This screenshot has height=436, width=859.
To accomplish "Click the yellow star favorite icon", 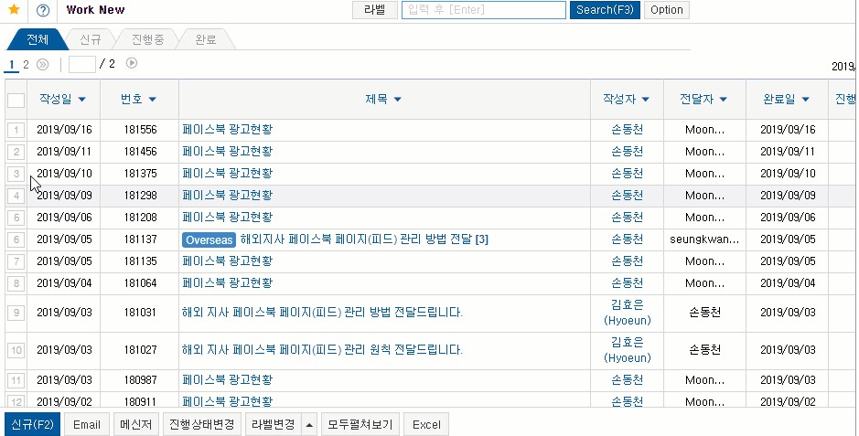I will [15, 9].
